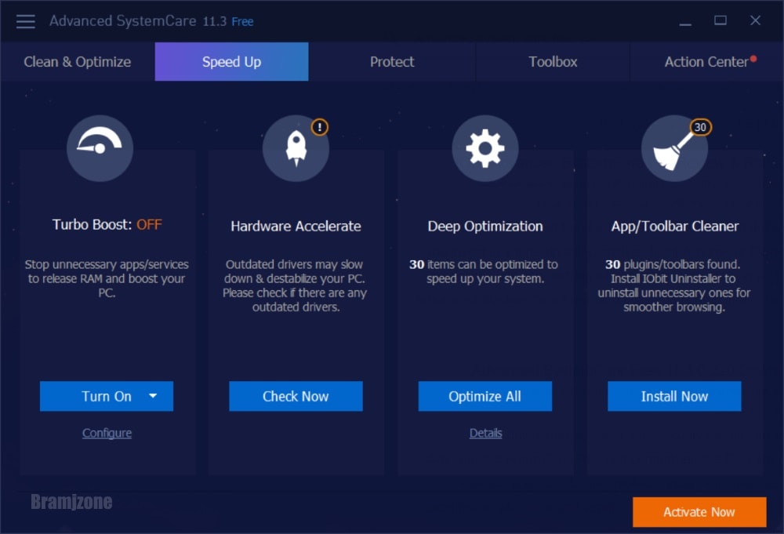Click the "30 plugins/toolbars found" text
Image resolution: width=784 pixels, height=534 pixels.
click(673, 264)
